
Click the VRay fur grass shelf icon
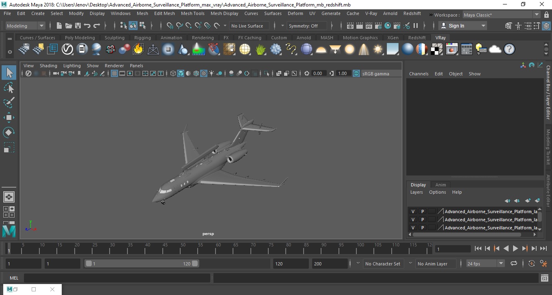261,49
